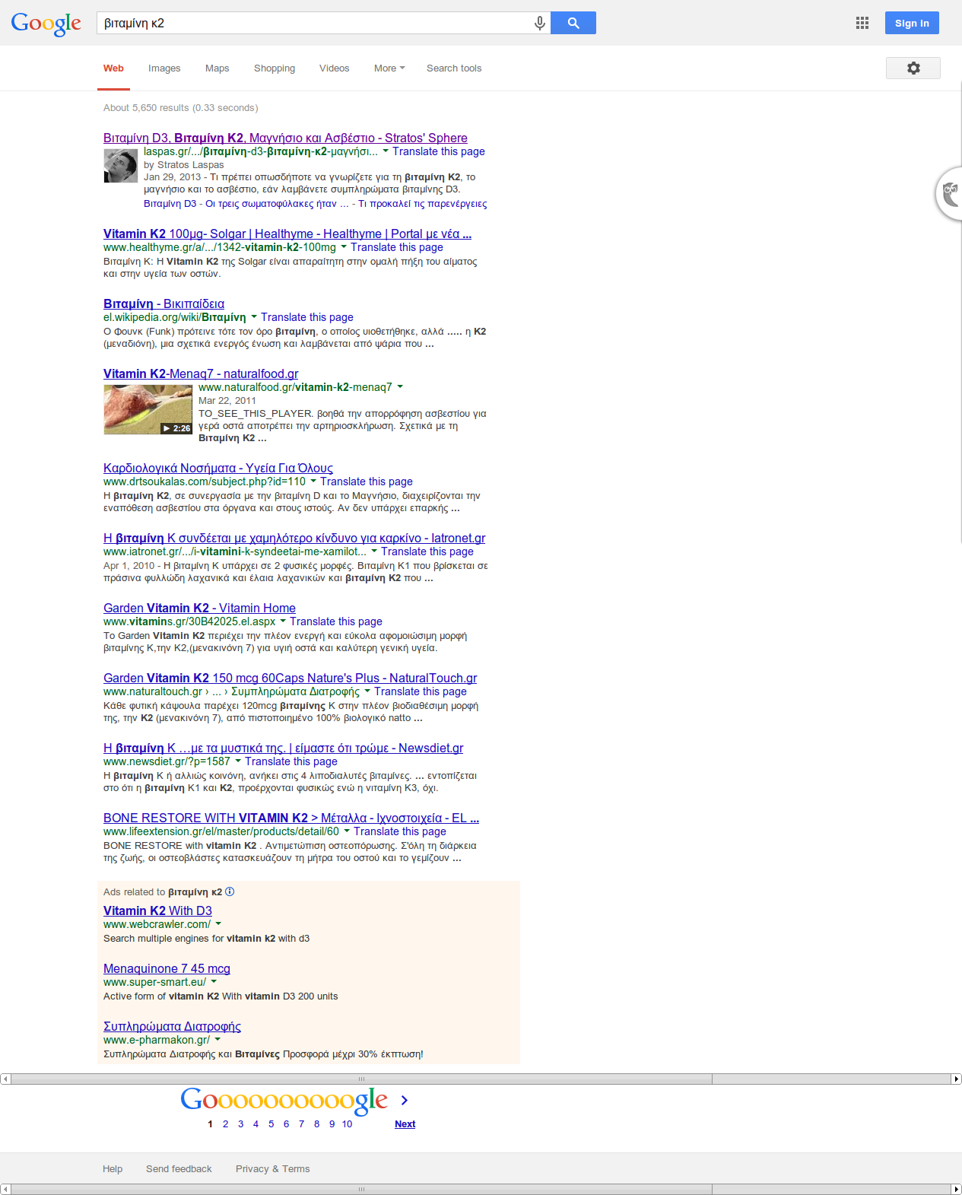Open the Newsdiet.gr βιταμίνη Κ result

(x=284, y=748)
